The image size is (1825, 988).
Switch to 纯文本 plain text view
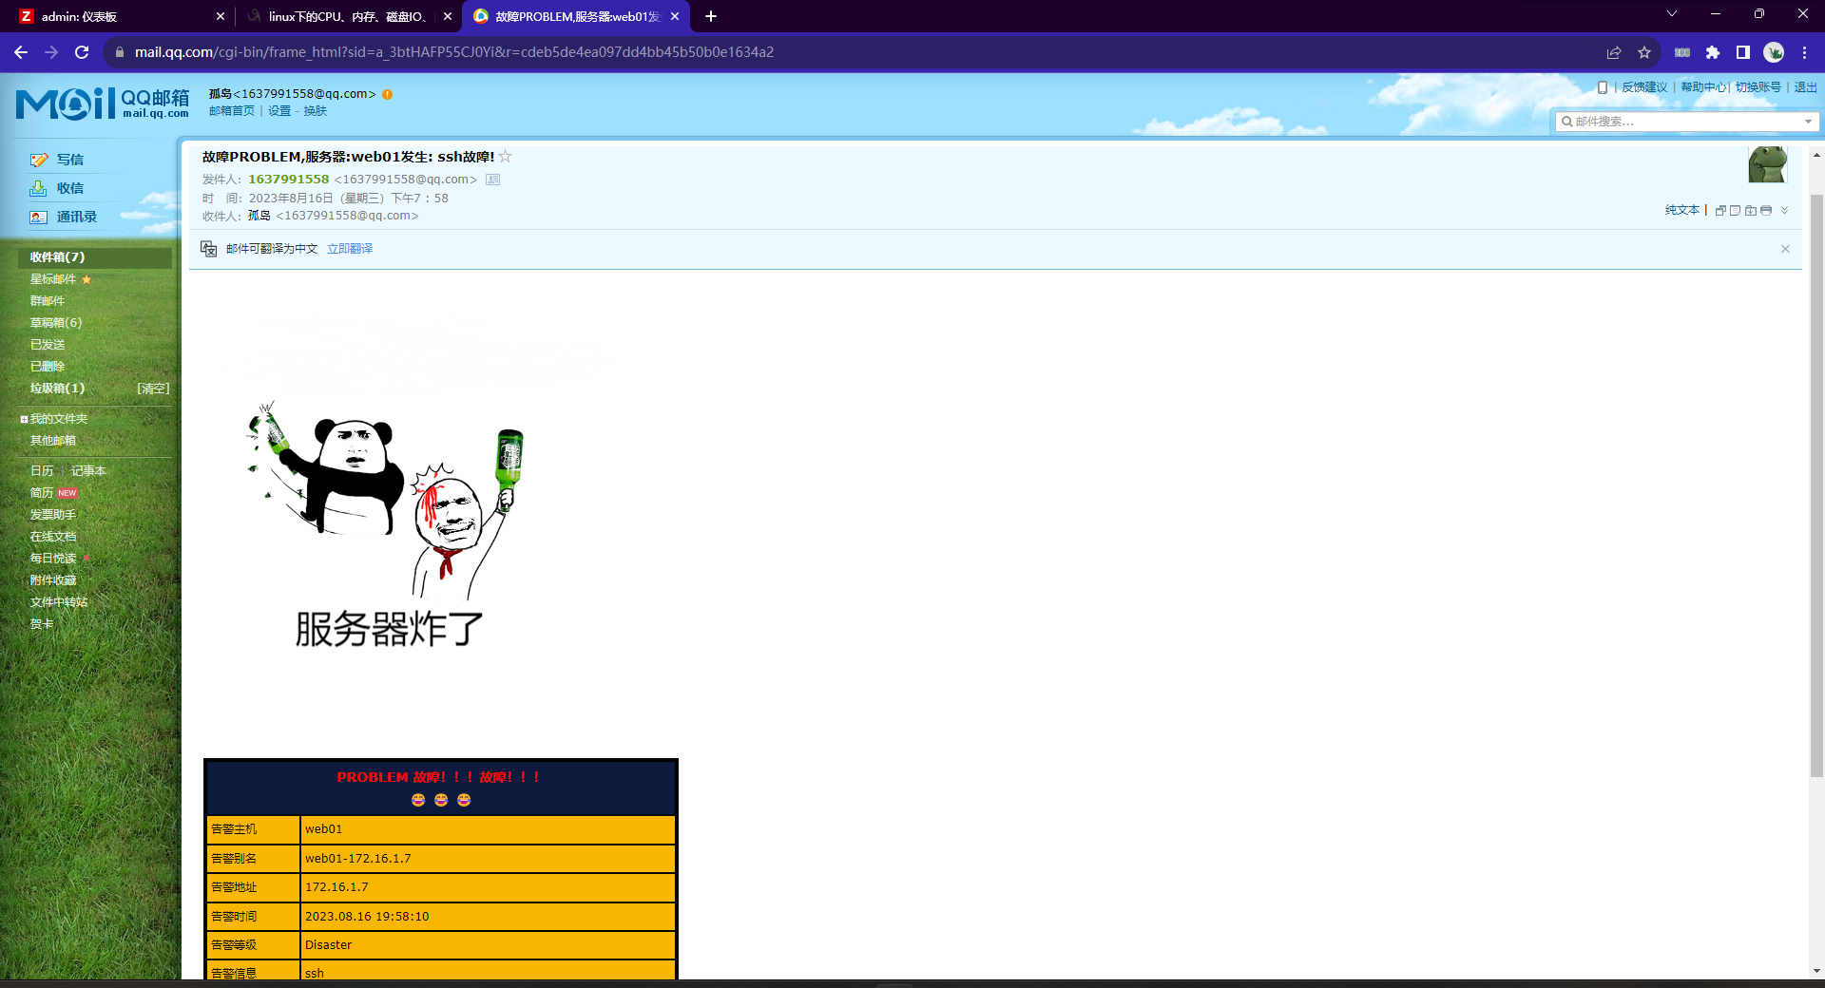click(x=1682, y=210)
